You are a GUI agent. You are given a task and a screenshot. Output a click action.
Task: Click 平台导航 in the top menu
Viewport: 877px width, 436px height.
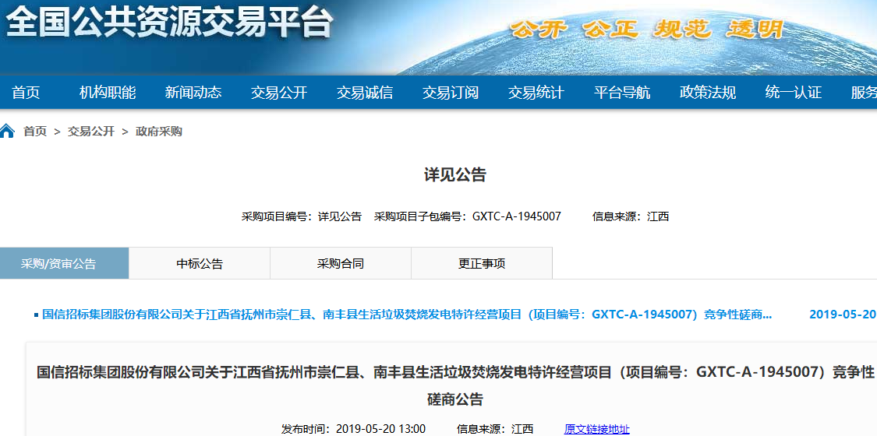[x=622, y=93]
